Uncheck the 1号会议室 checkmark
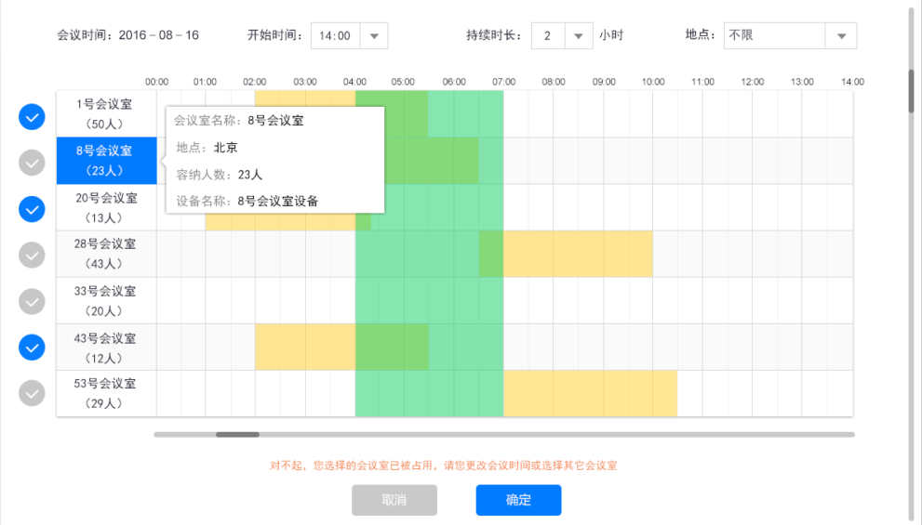This screenshot has height=525, width=922. [33, 117]
